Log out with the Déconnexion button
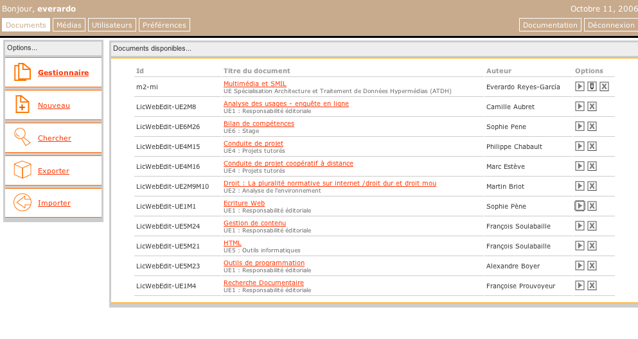Viewport: 638px width, 339px height. (610, 25)
